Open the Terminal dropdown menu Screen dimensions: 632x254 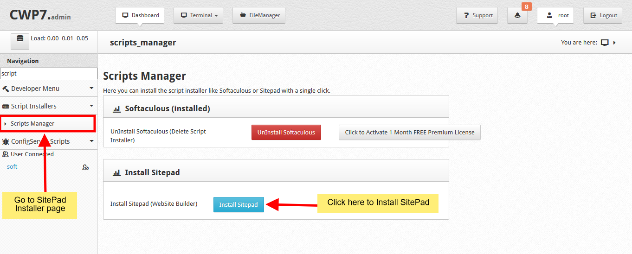[198, 15]
